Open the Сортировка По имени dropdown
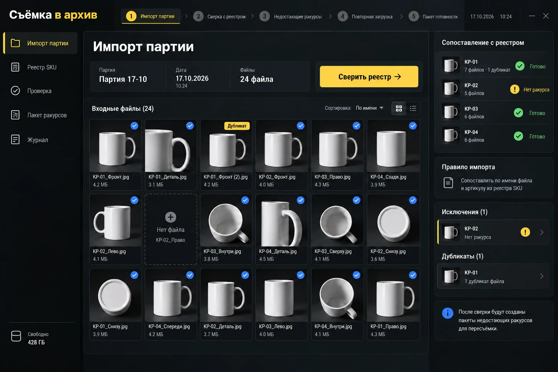This screenshot has width=558, height=372. [369, 108]
